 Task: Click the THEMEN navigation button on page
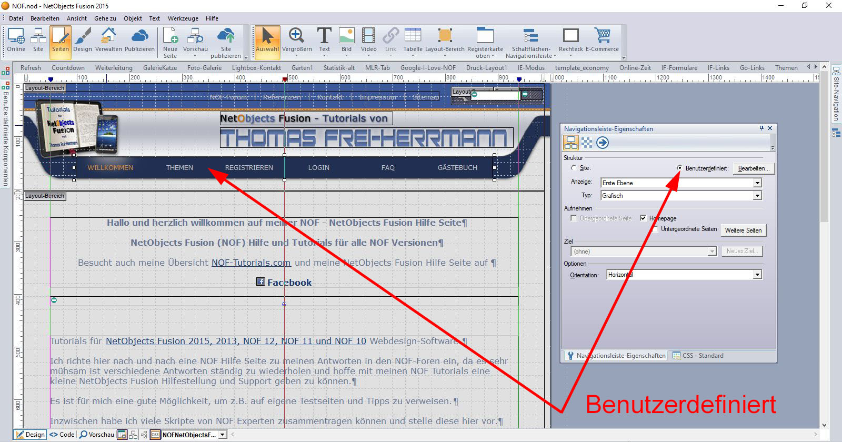click(x=179, y=168)
